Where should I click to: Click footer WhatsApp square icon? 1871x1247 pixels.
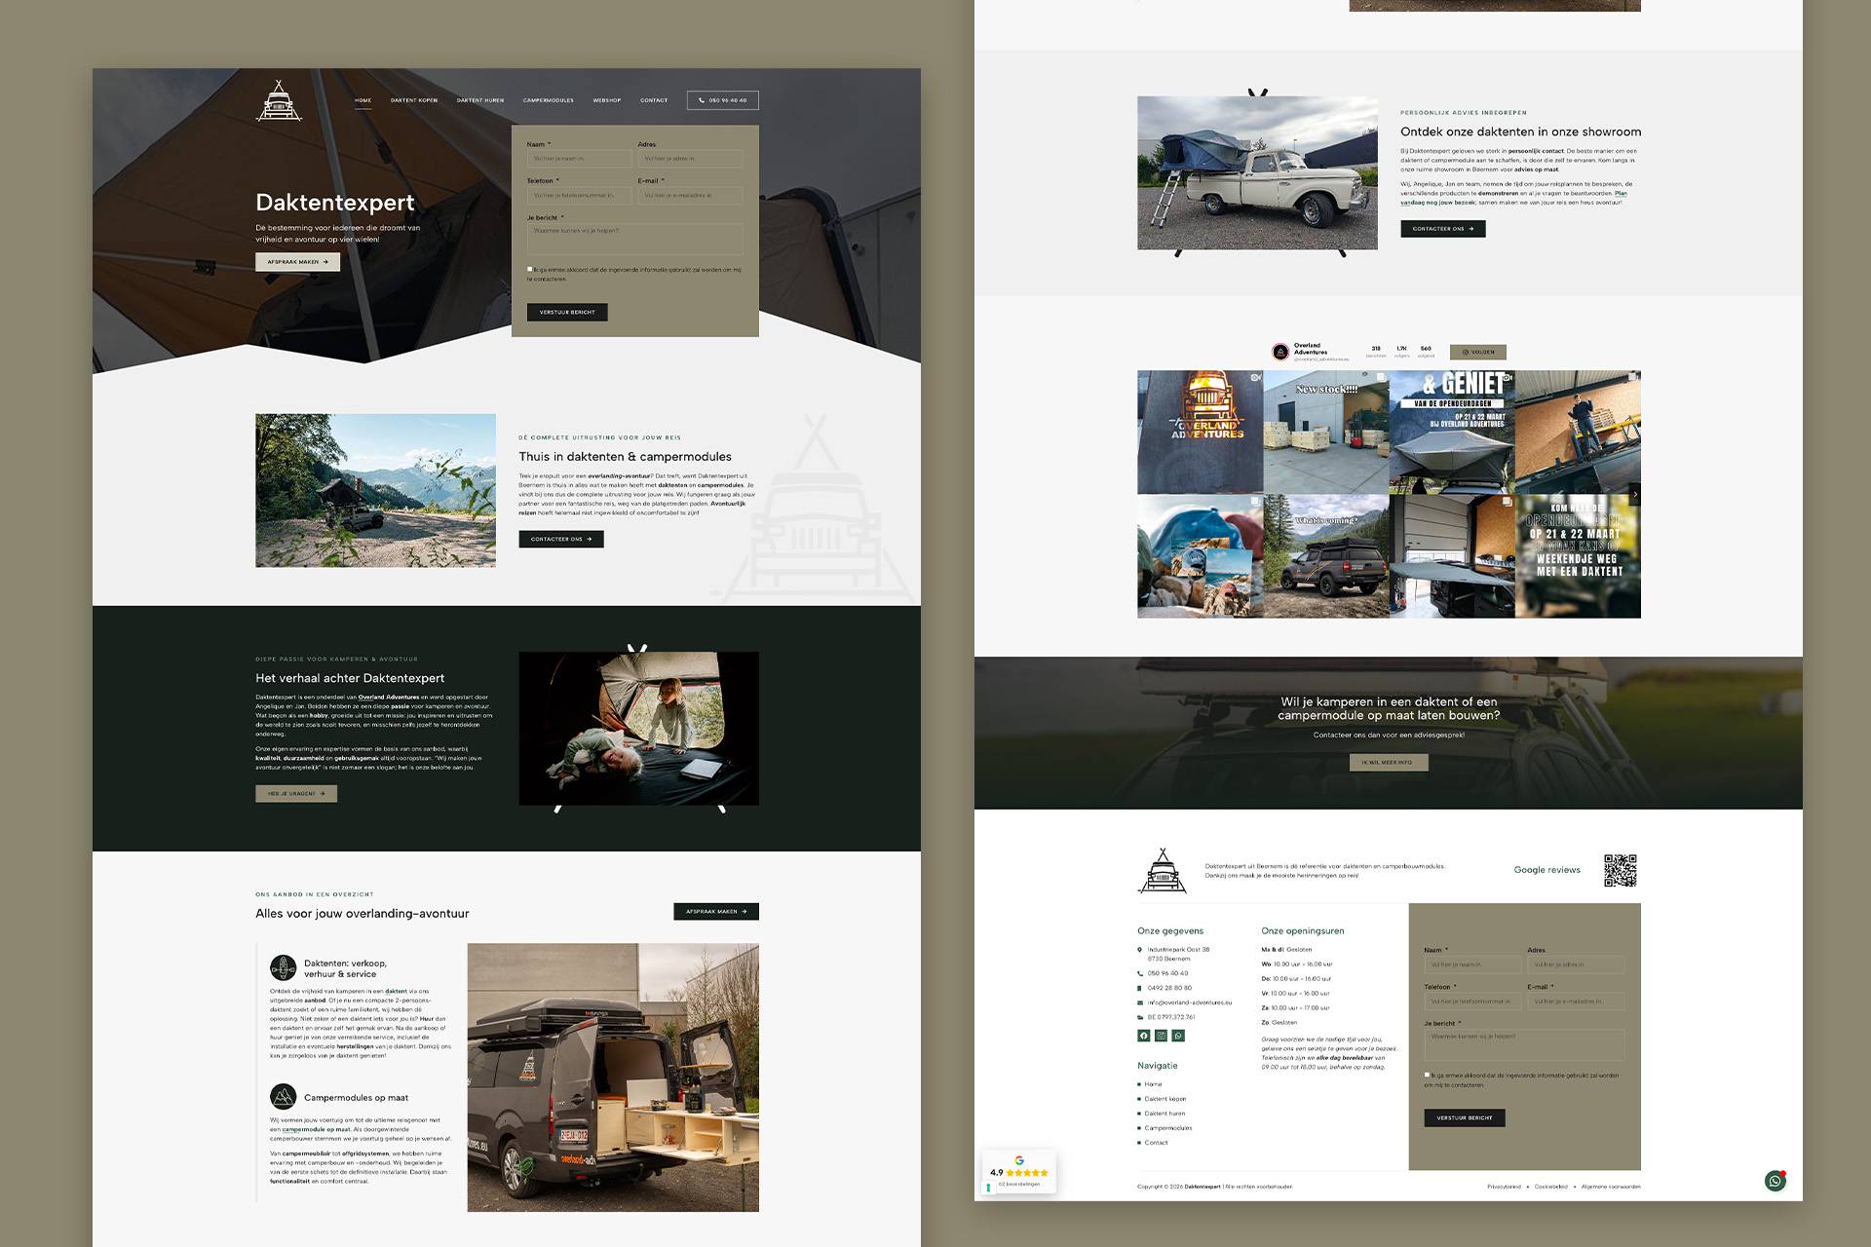[x=1178, y=1036]
